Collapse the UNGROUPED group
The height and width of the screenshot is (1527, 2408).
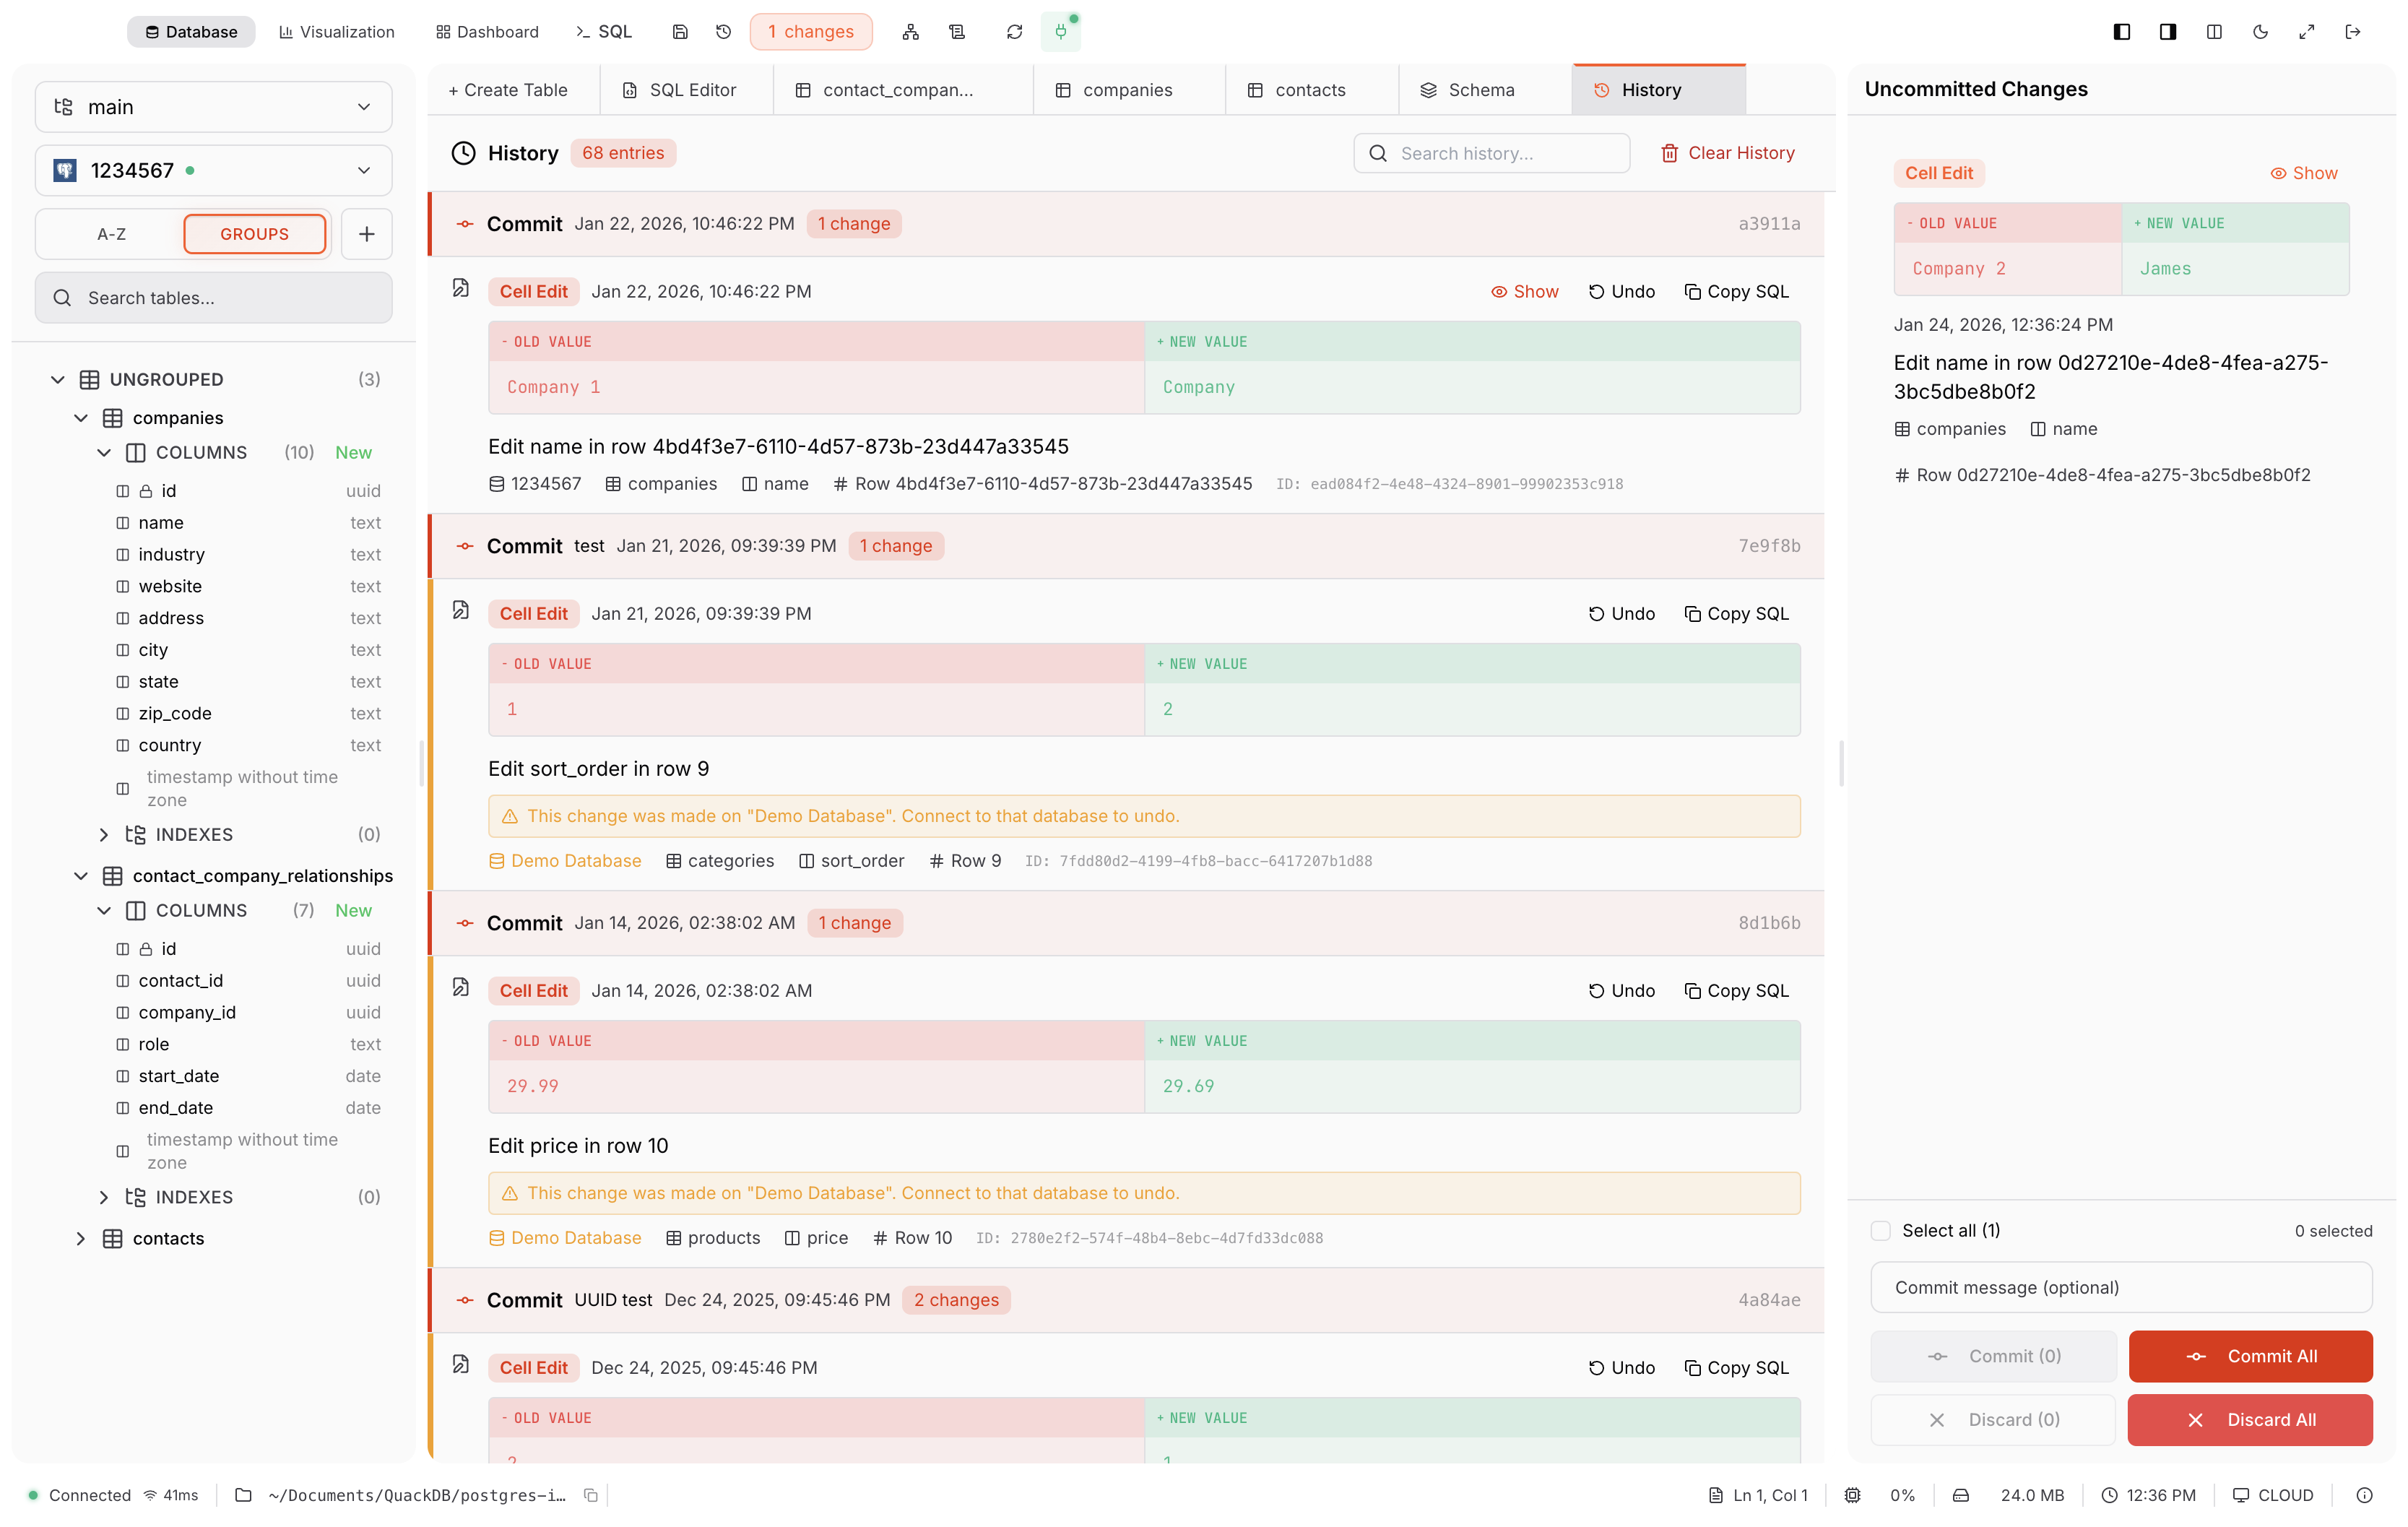tap(58, 380)
